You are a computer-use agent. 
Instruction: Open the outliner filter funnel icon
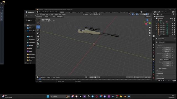click(174, 14)
